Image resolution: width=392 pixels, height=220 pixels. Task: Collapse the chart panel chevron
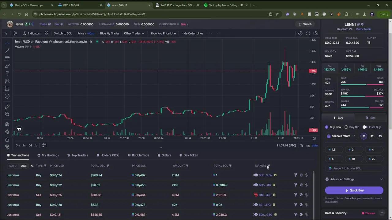coord(160,147)
